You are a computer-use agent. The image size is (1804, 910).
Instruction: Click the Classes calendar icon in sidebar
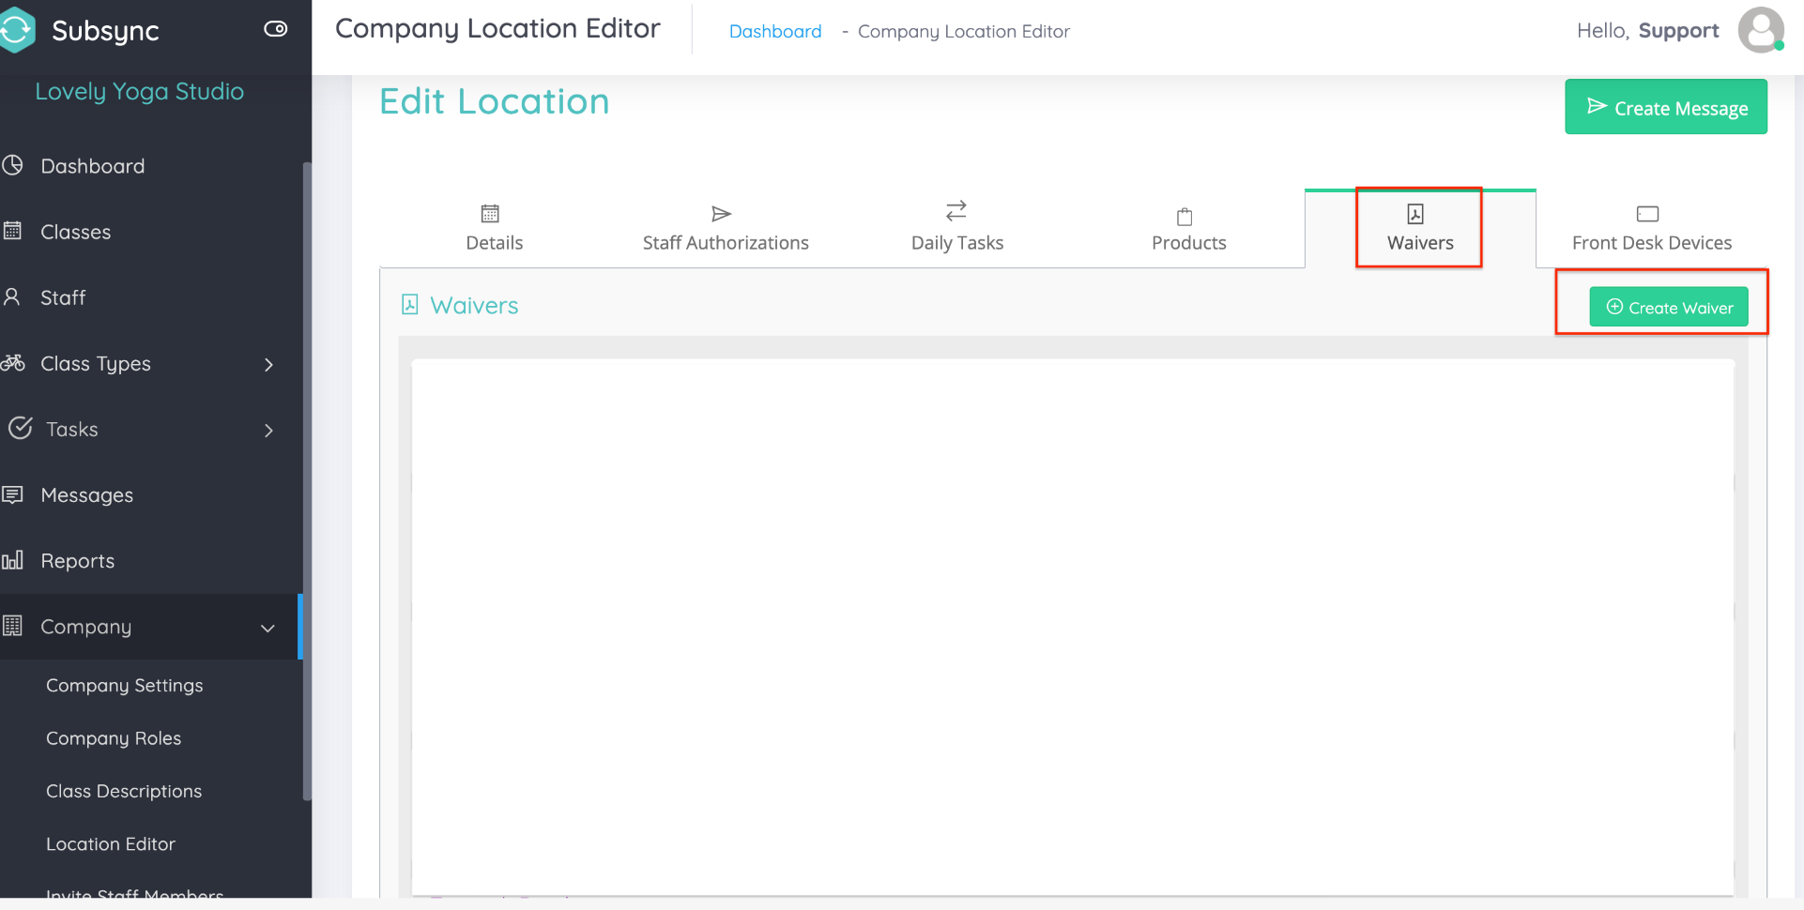pos(13,231)
